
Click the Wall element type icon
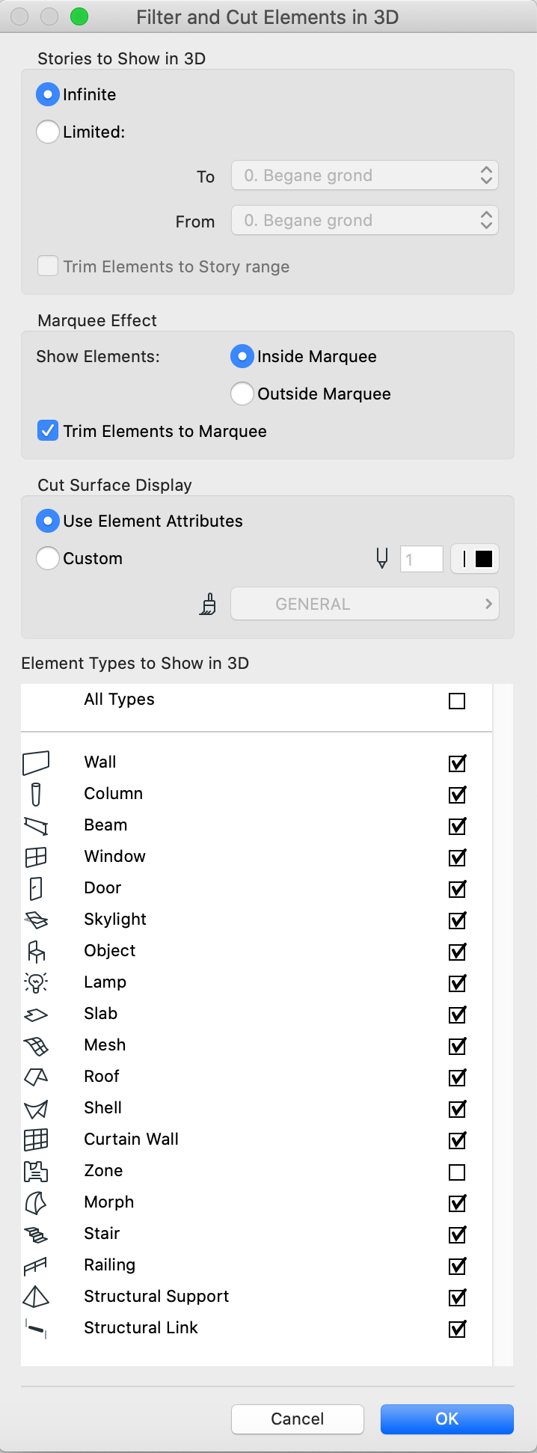(x=36, y=762)
